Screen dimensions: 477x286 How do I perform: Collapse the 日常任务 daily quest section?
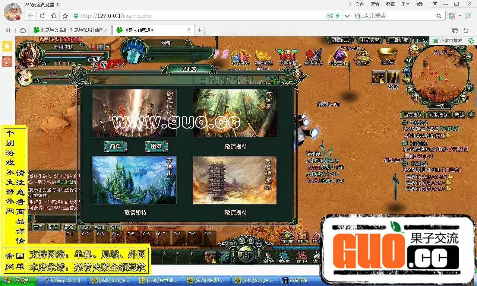pos(405,163)
